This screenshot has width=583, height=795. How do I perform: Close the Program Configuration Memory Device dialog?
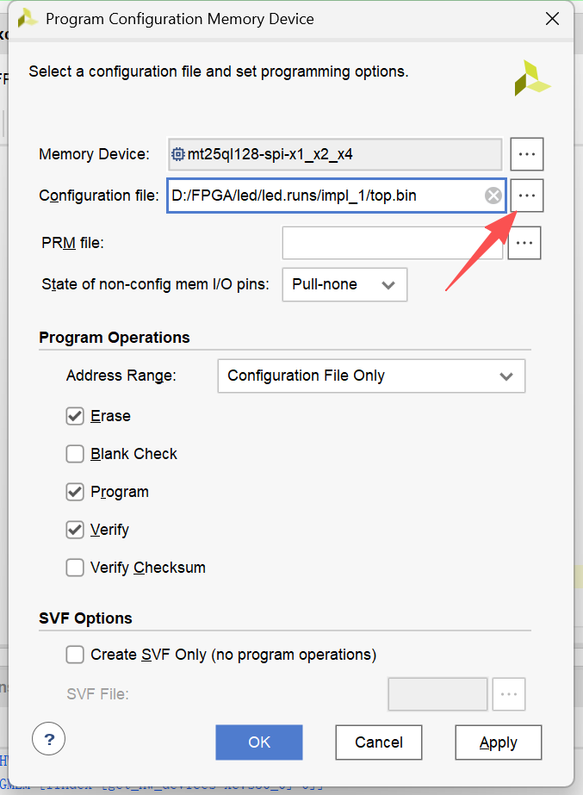tap(552, 18)
